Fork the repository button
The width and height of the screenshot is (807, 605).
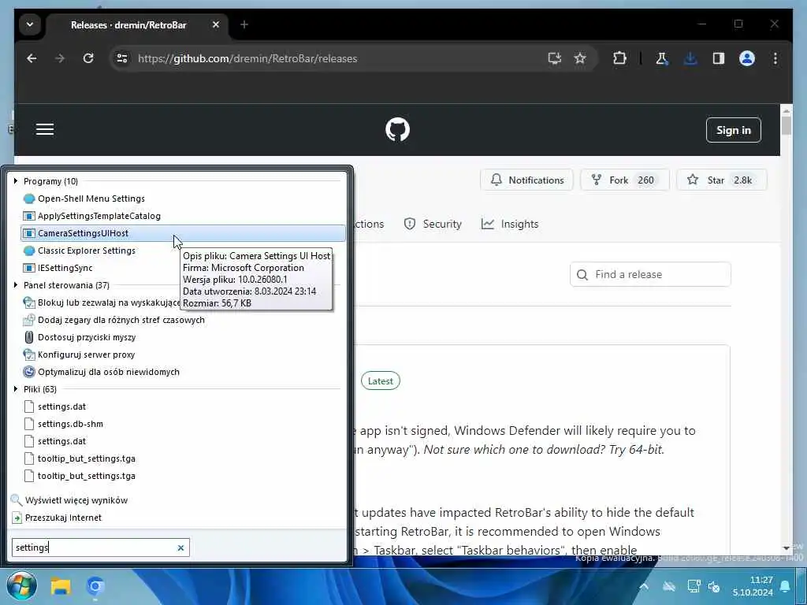pos(624,180)
